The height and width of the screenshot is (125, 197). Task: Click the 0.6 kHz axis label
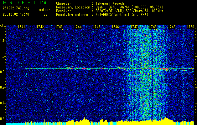point(3,119)
